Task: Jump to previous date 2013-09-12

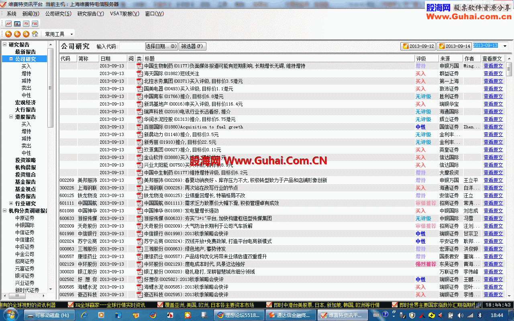Action: tap(418, 46)
